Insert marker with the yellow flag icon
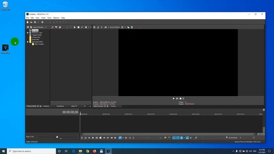The height and width of the screenshot is (154, 274). pos(165,138)
